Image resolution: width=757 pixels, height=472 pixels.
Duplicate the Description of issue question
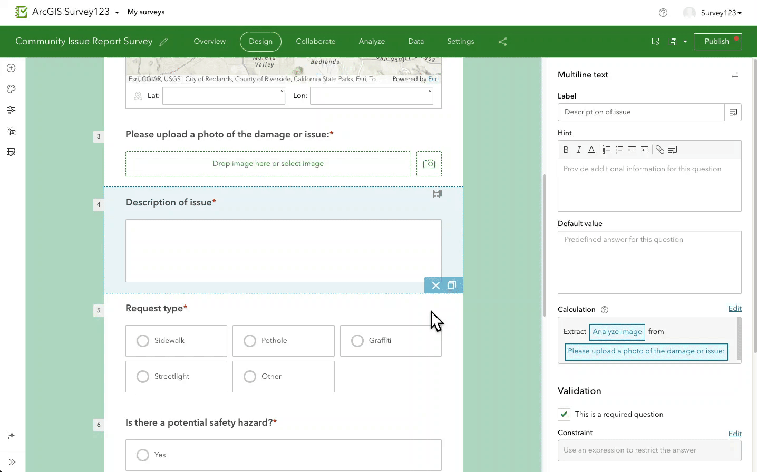tap(451, 285)
